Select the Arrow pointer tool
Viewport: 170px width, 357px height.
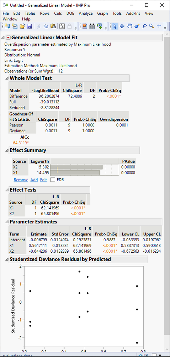point(115,26)
